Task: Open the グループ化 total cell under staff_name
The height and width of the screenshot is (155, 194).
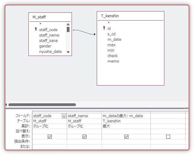Action: click(84, 126)
